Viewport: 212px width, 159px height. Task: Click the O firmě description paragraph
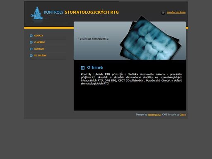coord(131,79)
